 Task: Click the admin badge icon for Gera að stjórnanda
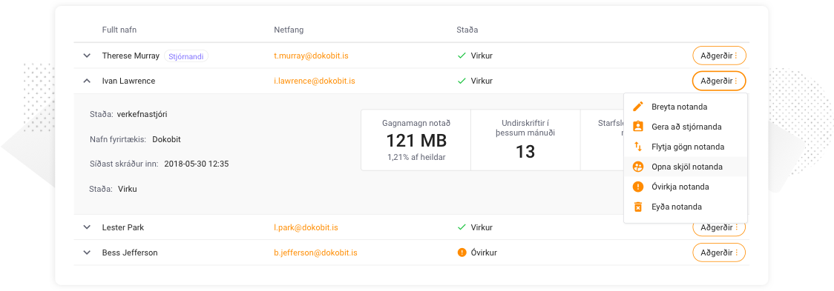pyautogui.click(x=637, y=127)
